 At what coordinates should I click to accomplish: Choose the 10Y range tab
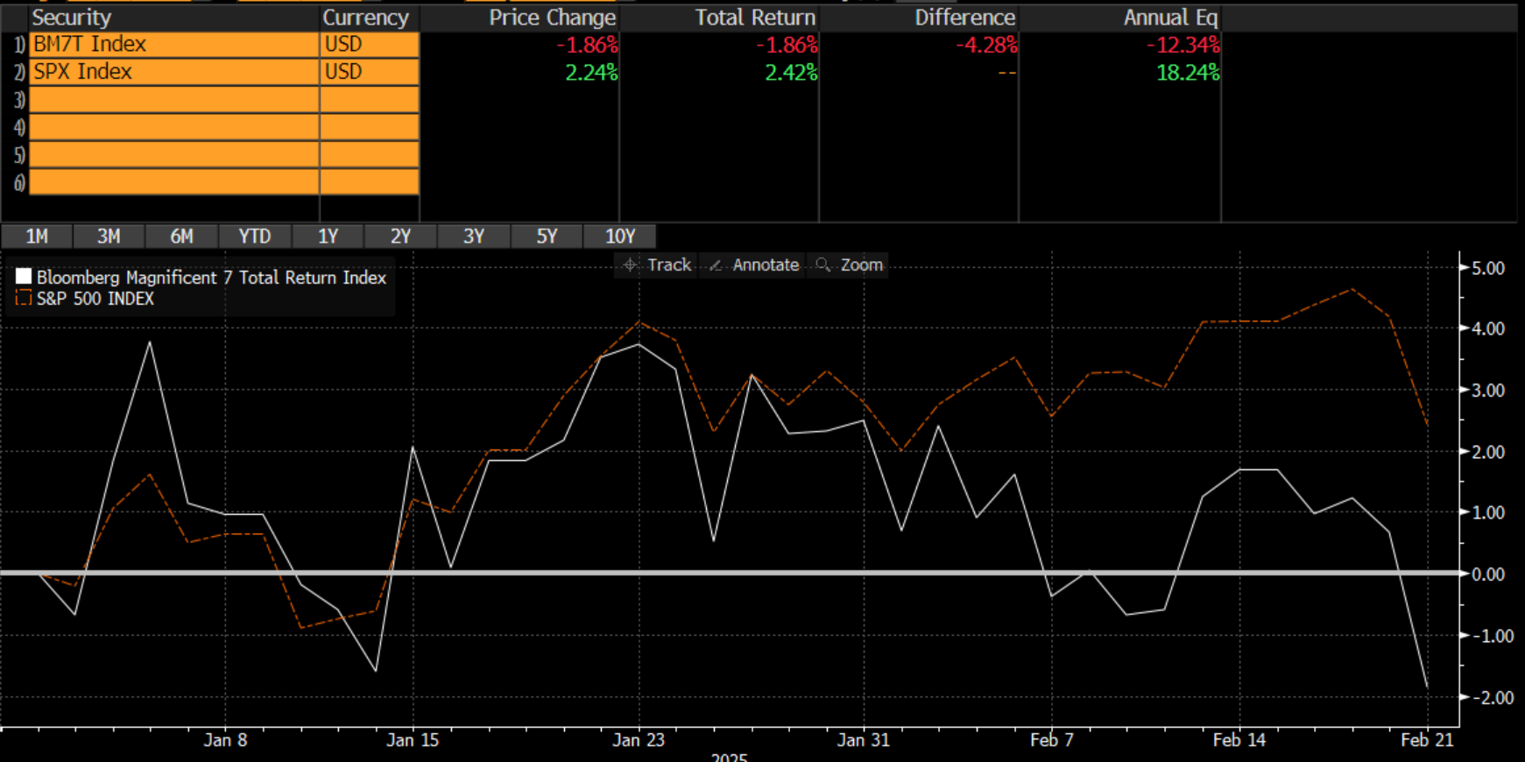coord(620,236)
